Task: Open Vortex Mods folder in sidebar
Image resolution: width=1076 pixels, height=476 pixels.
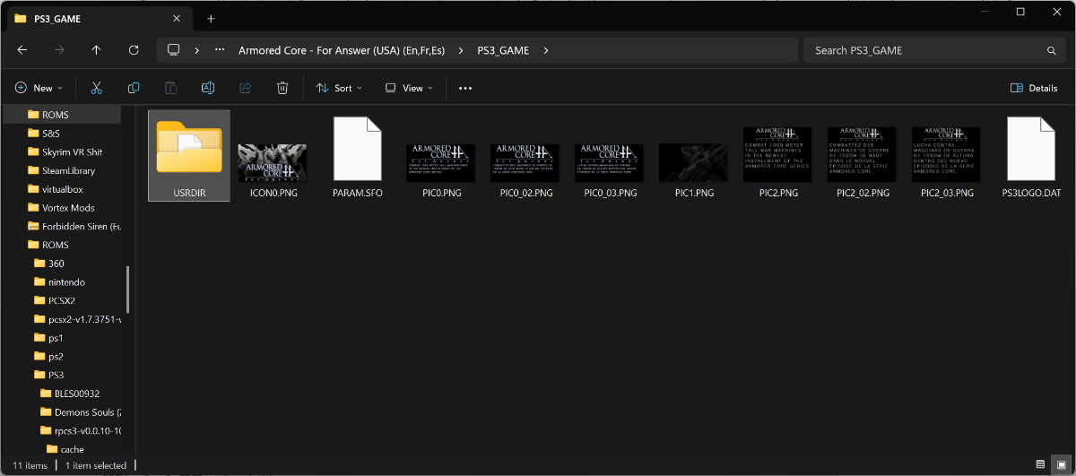Action: pos(63,207)
